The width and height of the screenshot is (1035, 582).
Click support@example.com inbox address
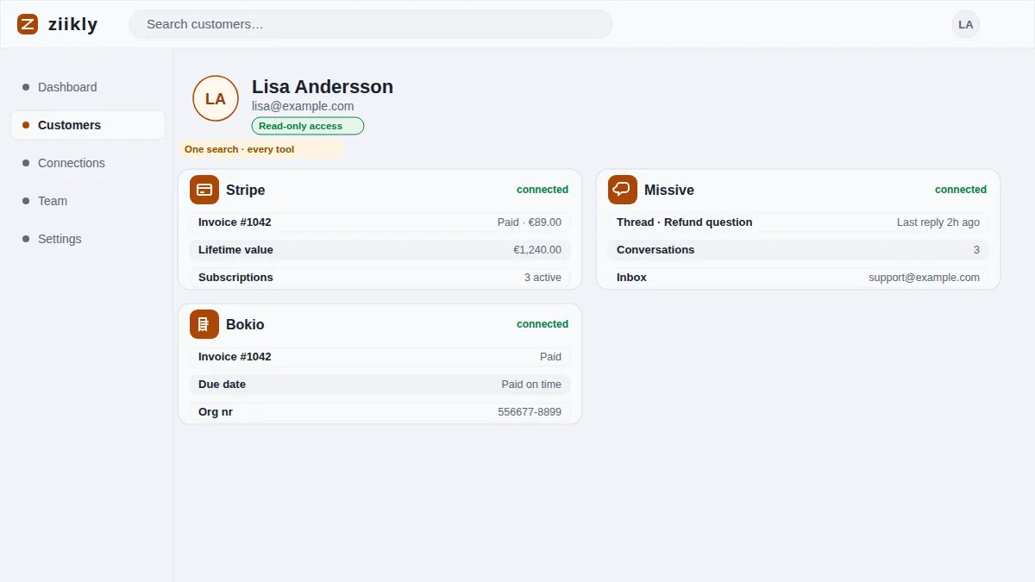[924, 278]
